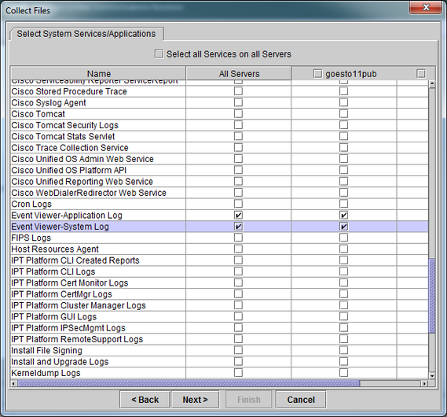Image resolution: width=447 pixels, height=417 pixels.
Task: Close the Collect Files window
Action: pyautogui.click(x=426, y=7)
